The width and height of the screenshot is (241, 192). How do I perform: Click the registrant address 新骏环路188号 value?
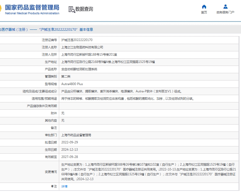click(89, 55)
